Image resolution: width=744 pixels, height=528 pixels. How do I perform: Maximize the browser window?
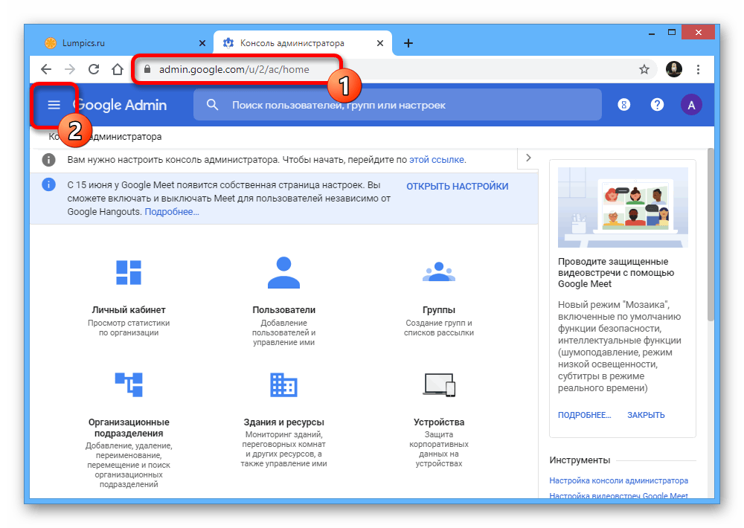(671, 32)
